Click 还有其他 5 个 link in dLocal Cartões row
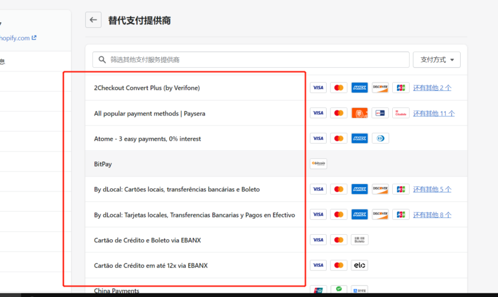Viewport: 498px width, 297px height. click(x=432, y=190)
